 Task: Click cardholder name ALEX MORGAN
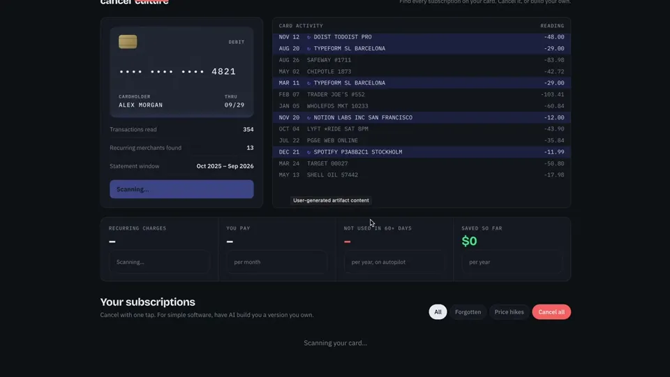click(140, 105)
